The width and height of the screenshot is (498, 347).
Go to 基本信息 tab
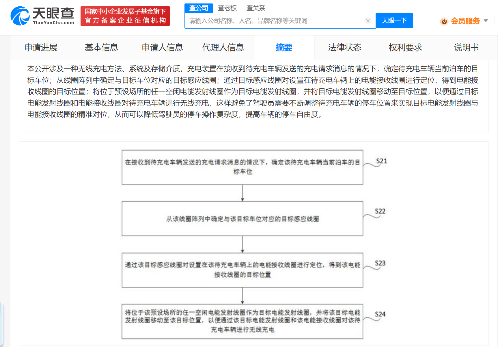pos(101,47)
